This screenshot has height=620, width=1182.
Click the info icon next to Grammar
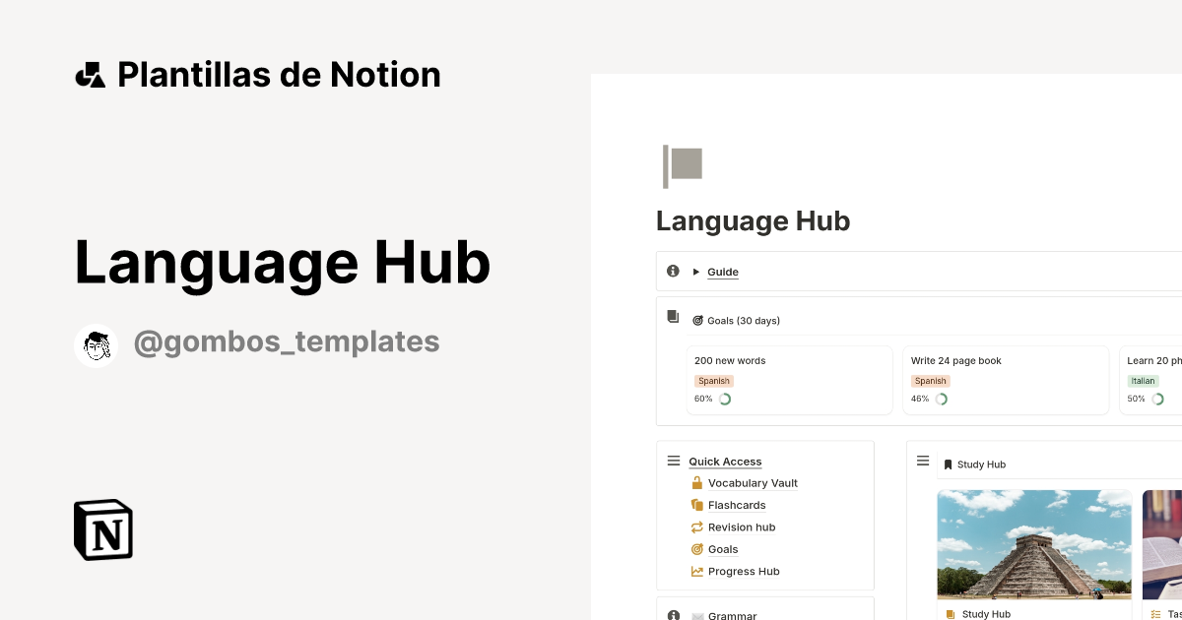[x=673, y=614]
